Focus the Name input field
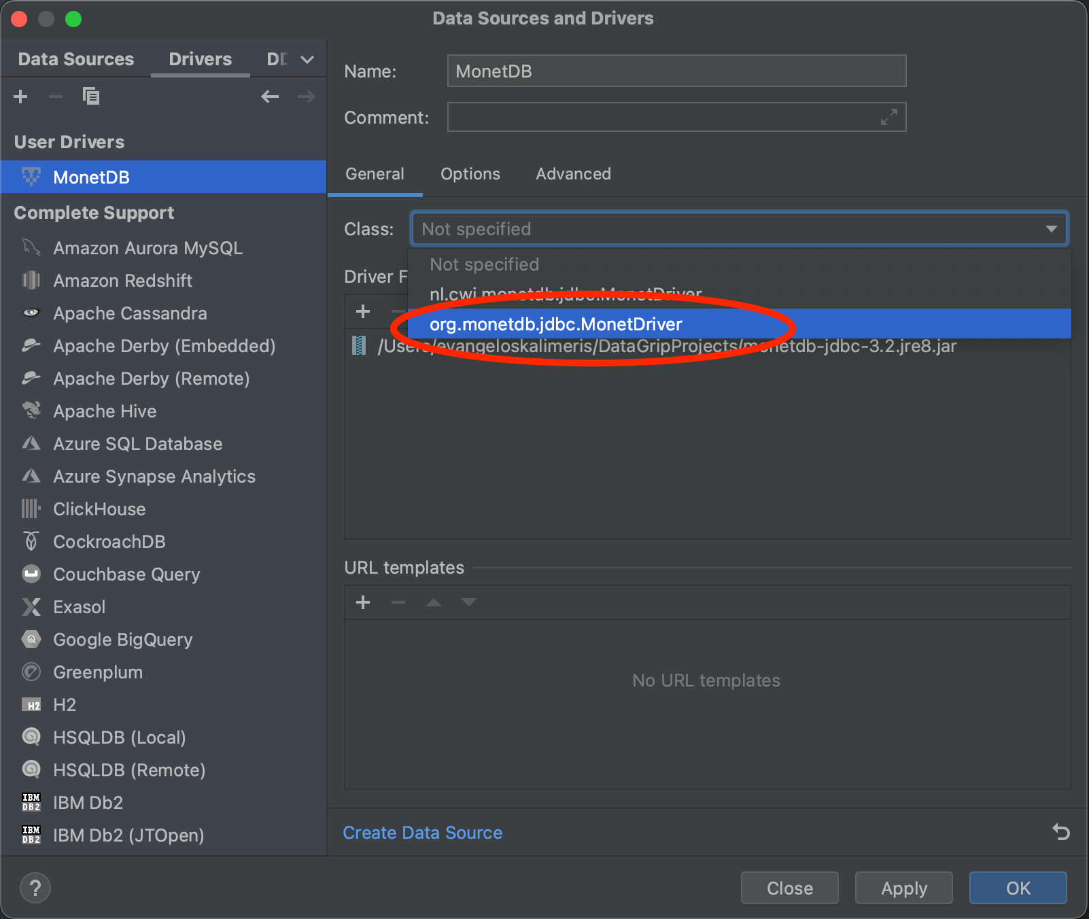Viewport: 1089px width, 919px height. tap(676, 71)
